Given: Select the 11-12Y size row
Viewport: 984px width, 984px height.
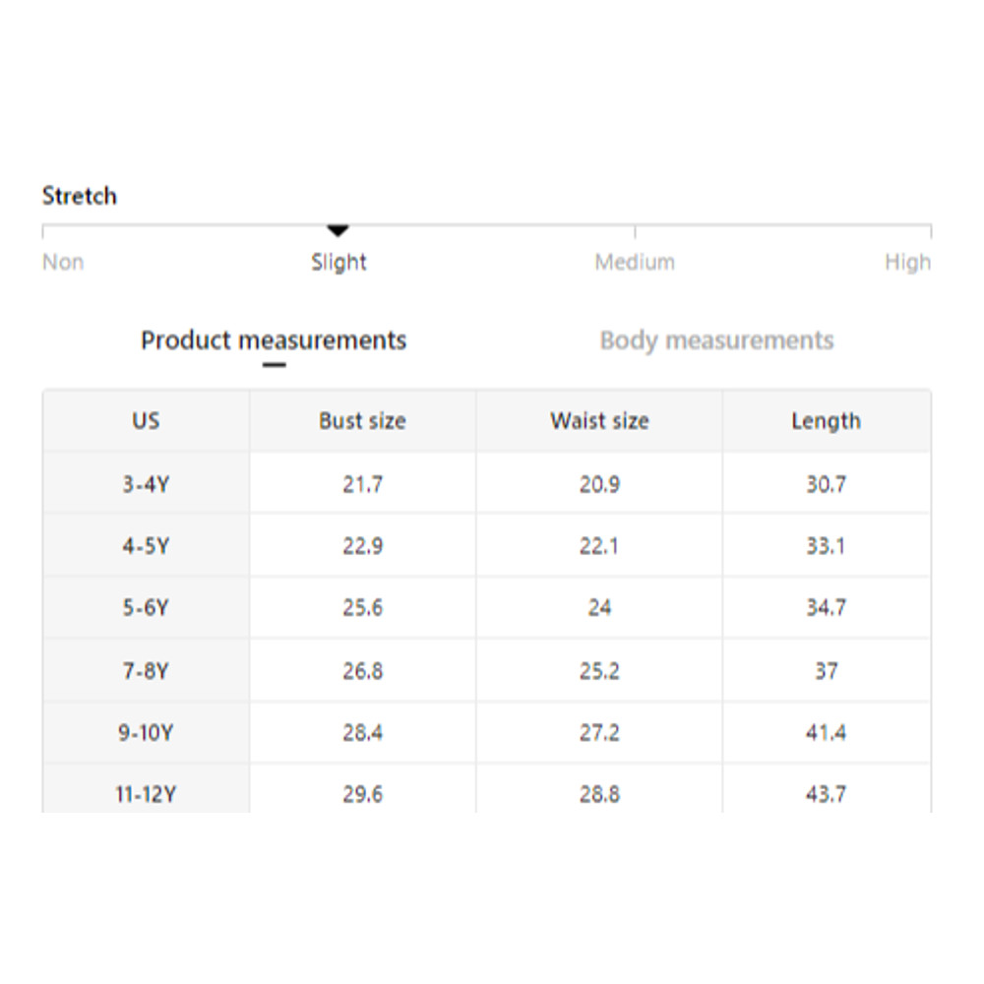Looking at the screenshot, I should point(146,794).
